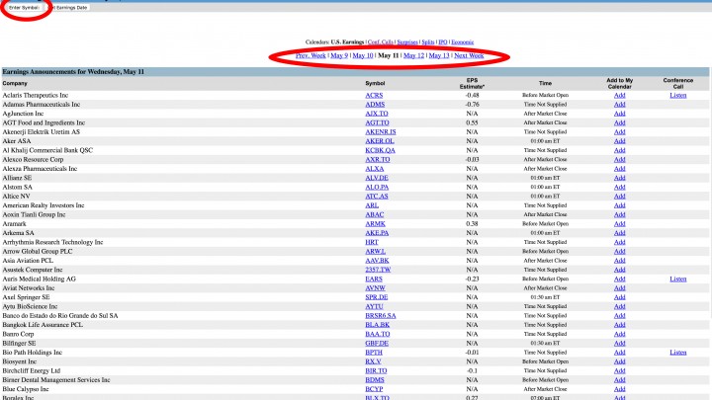Open the ARL symbol link
The height and width of the screenshot is (400, 712).
click(x=372, y=205)
